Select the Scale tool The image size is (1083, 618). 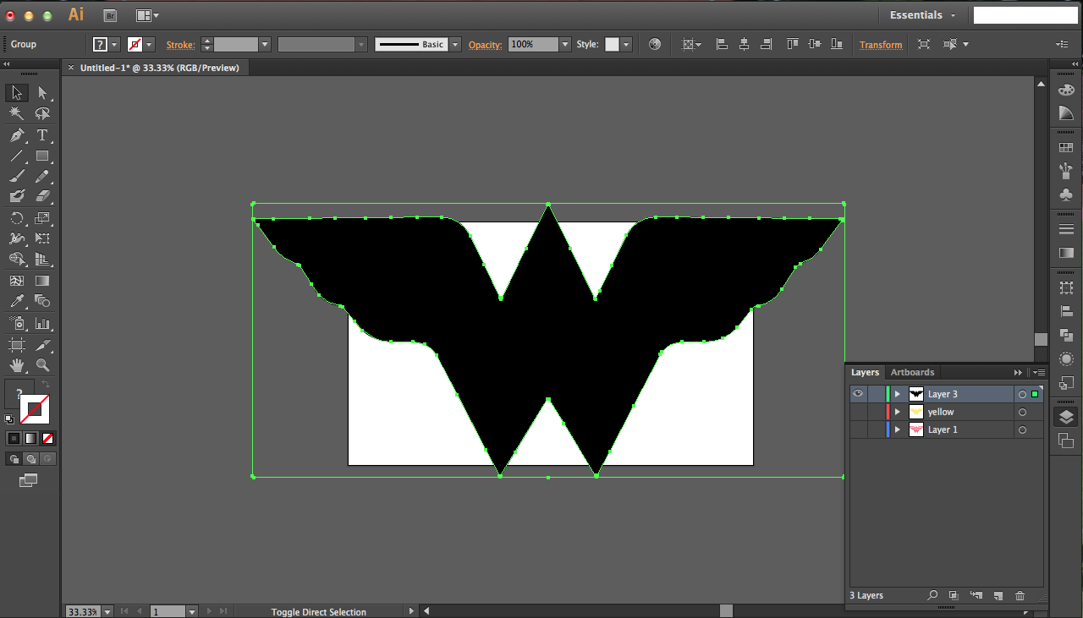point(42,218)
